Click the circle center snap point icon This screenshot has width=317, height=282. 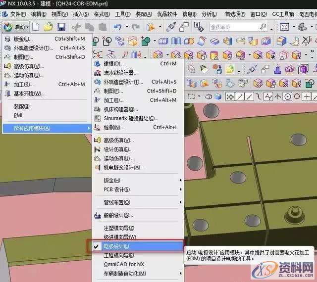pyautogui.click(x=287, y=97)
